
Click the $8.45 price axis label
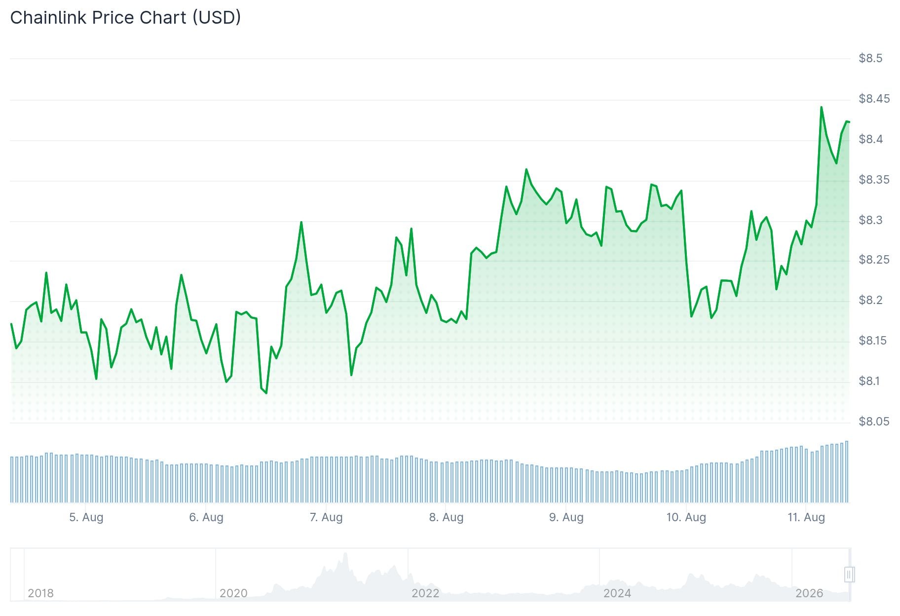point(874,99)
